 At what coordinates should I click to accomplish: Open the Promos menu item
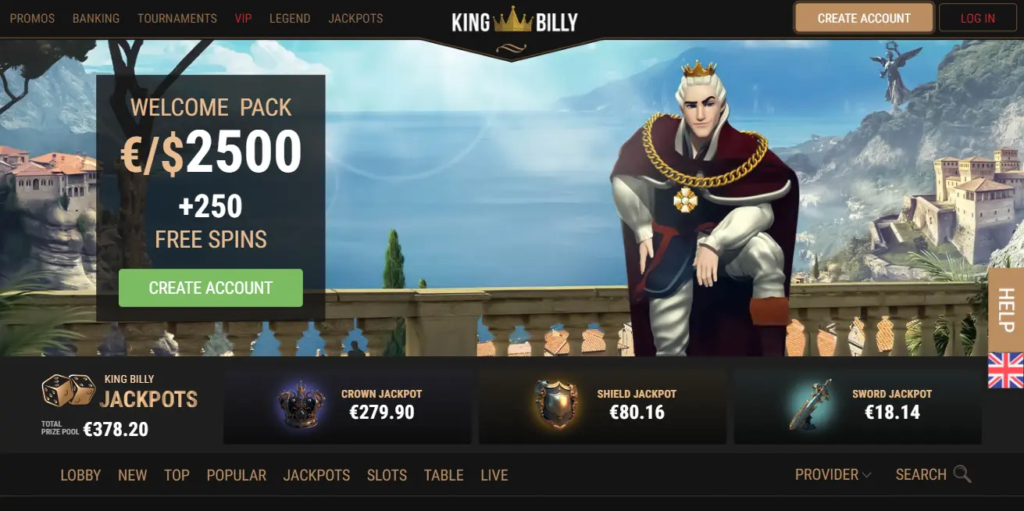[x=32, y=18]
